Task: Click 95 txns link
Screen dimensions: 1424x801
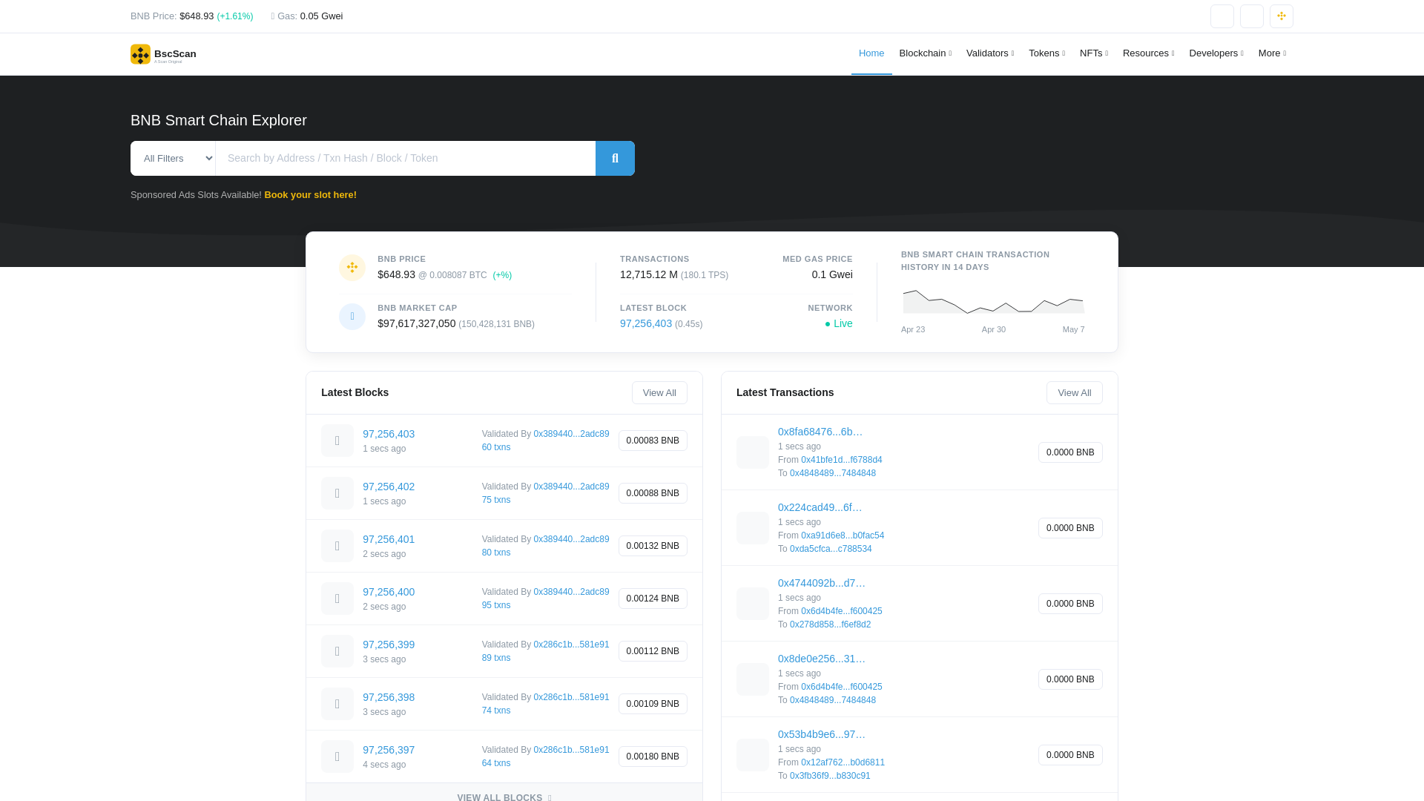Action: [x=496, y=605]
